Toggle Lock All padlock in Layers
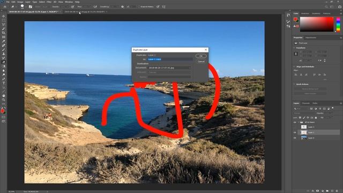This screenshot has height=193, width=343. (x=316, y=118)
